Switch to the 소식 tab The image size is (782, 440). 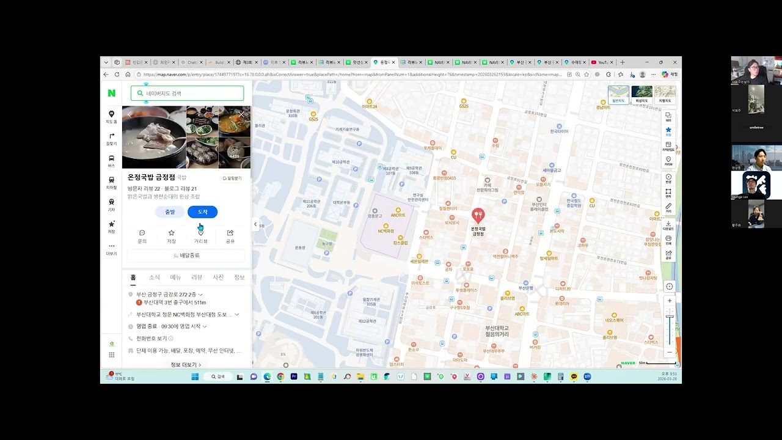155,277
